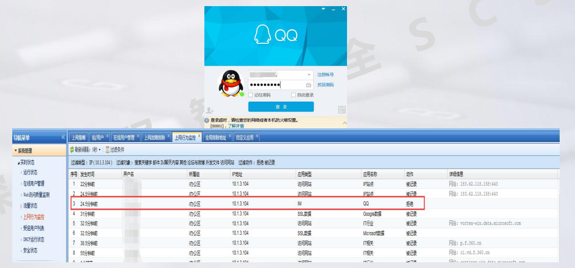Click 31分钟前 time cell

point(88,214)
